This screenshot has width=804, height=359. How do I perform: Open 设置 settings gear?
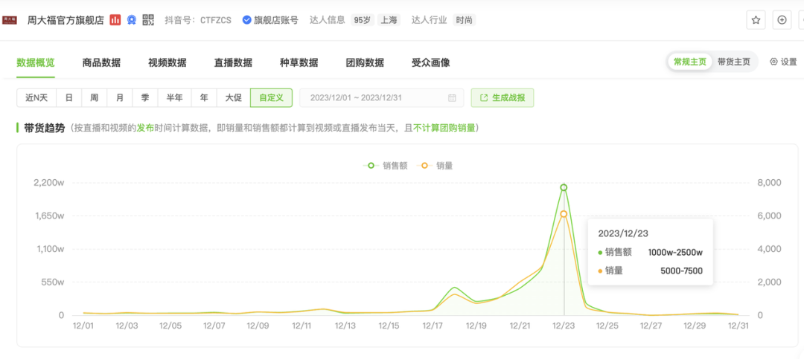[x=782, y=62]
